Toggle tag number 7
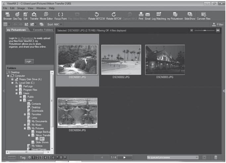This screenshot has height=163, width=226. point(57,157)
